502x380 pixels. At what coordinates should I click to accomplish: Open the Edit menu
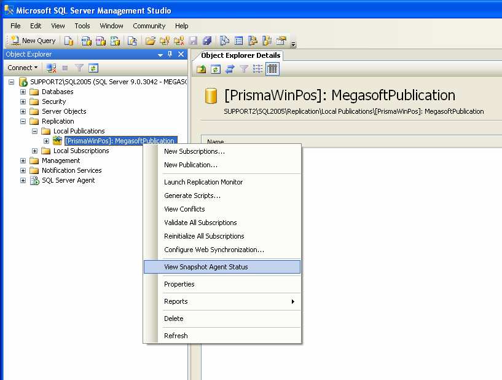36,26
